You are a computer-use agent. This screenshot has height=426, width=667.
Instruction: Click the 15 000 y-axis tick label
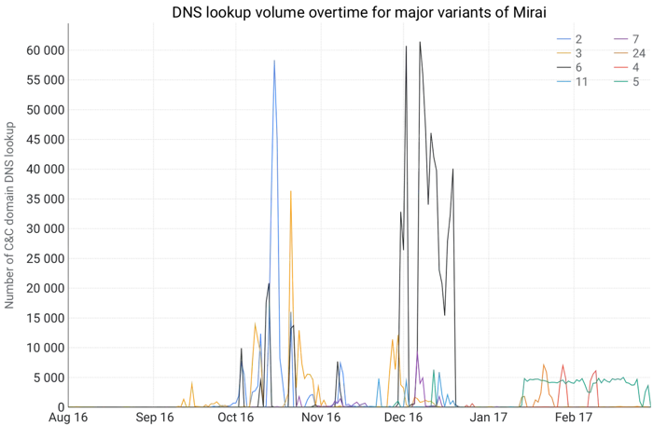pos(46,318)
